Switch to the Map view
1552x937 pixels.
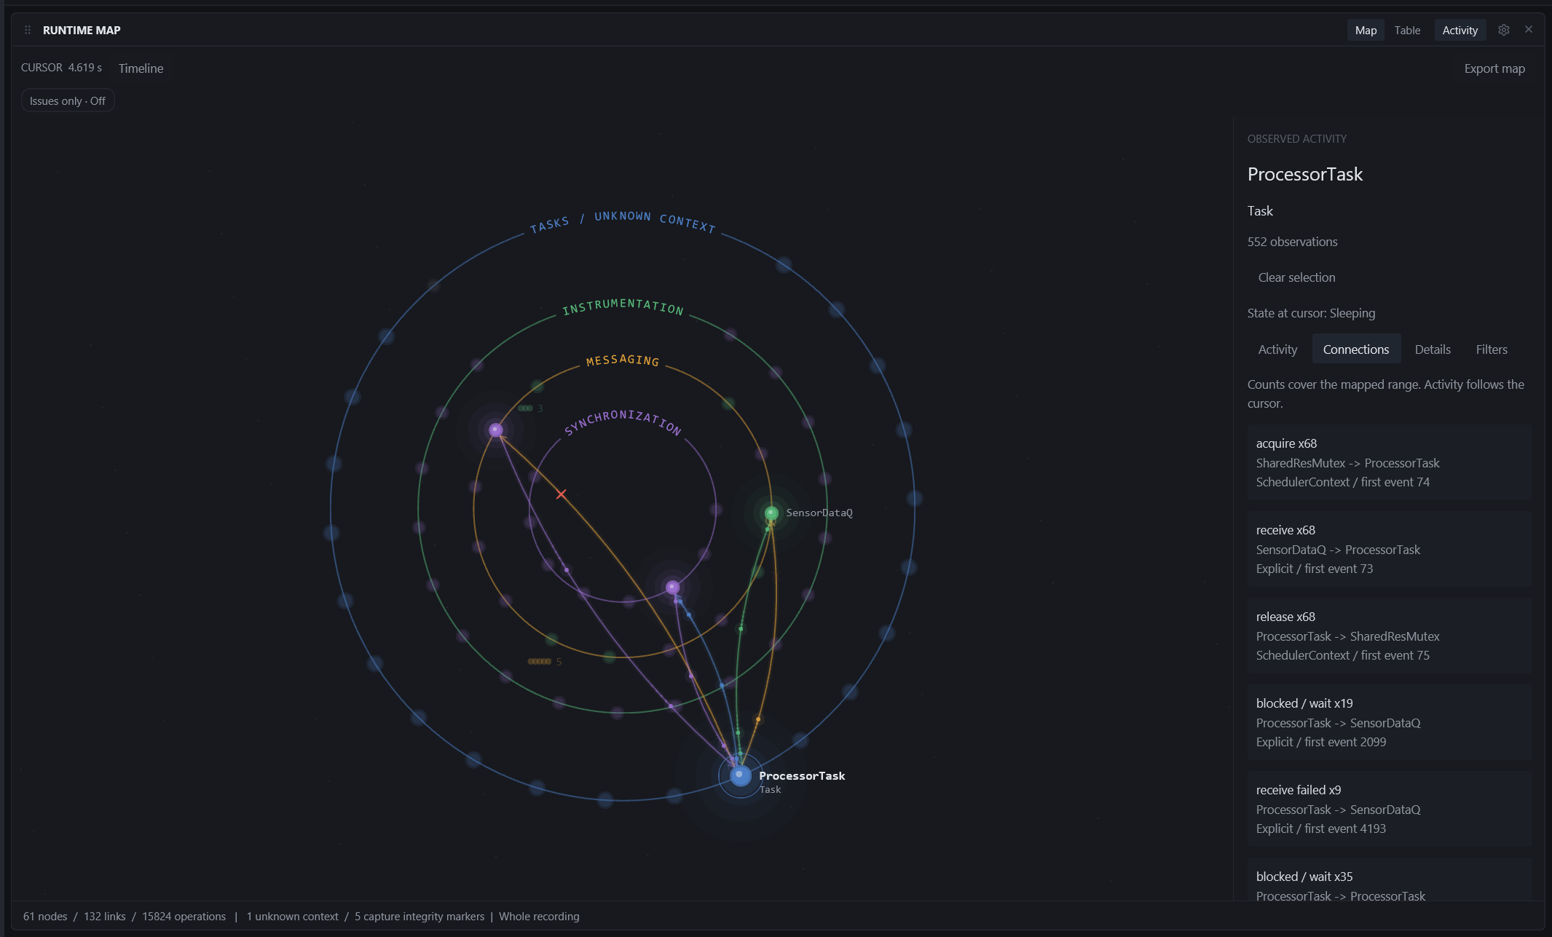click(x=1366, y=30)
